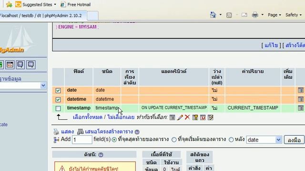The width and height of the screenshot is (305, 171).
Task: Click primary key icon for selected
Action: pyautogui.click(x=195, y=117)
